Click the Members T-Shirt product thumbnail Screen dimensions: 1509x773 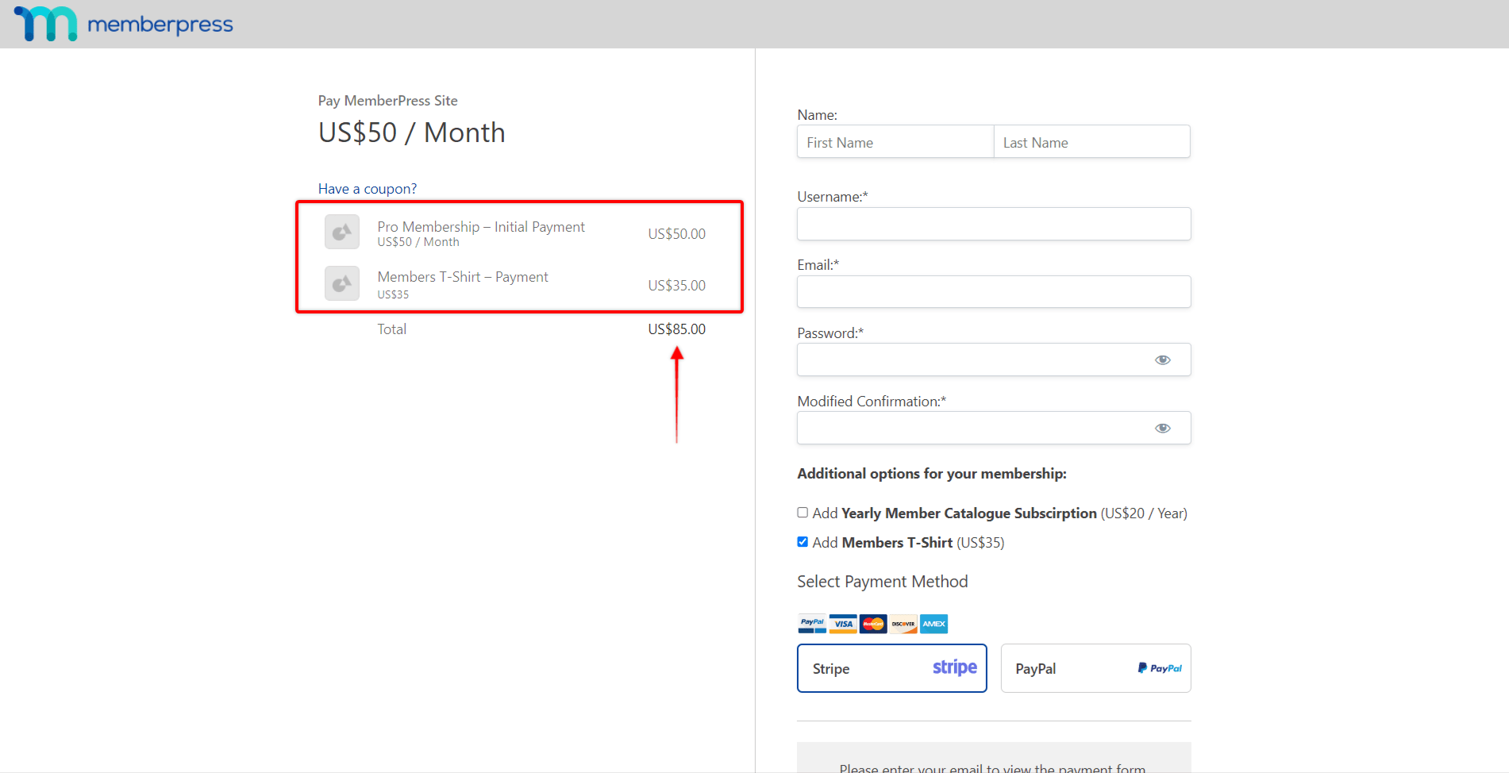342,283
